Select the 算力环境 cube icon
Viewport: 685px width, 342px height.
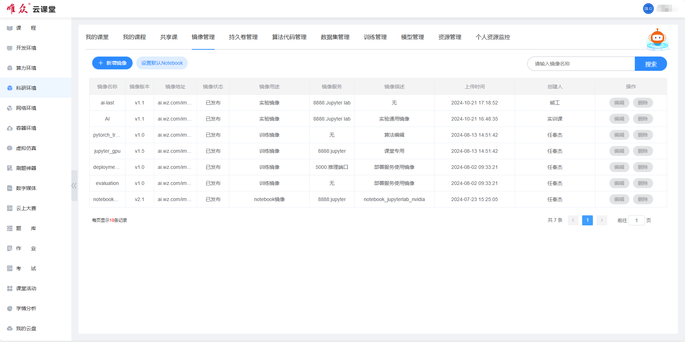[x=10, y=68]
